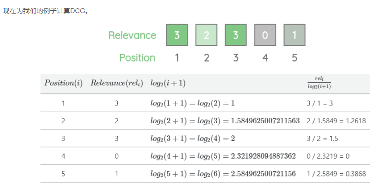
Task: Click the gray-green relevance box showing 1
Action: point(294,35)
